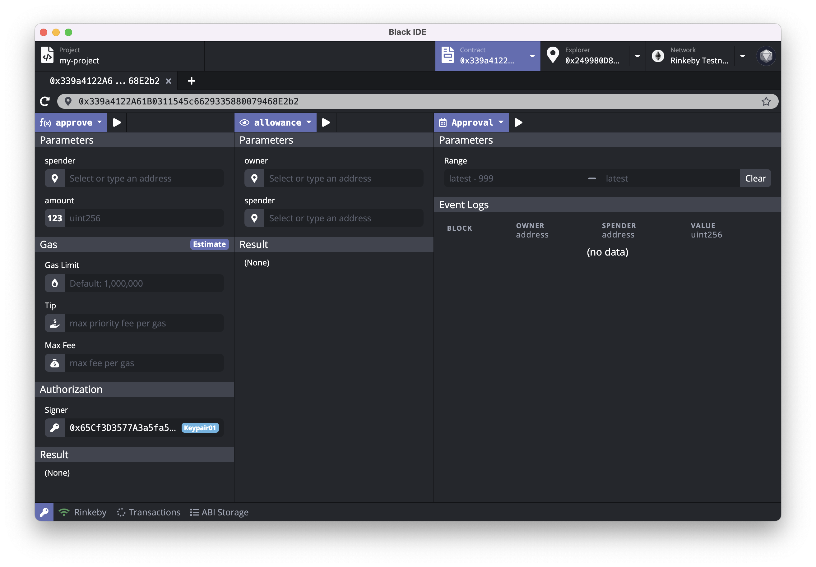
Task: Click the refresh icon beside address bar
Action: coord(45,102)
